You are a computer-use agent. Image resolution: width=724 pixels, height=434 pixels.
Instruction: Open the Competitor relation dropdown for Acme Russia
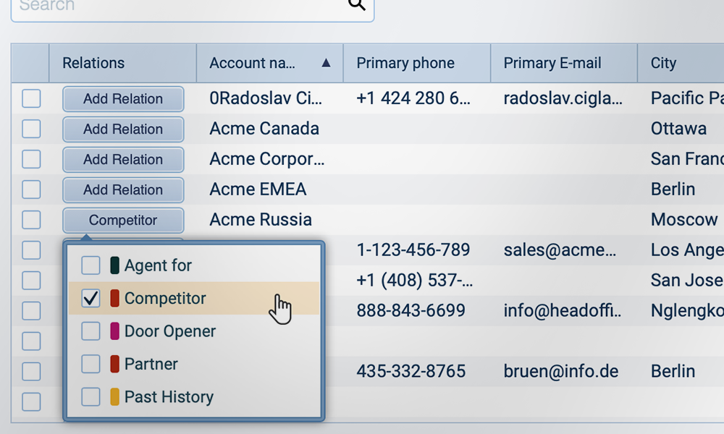click(123, 220)
